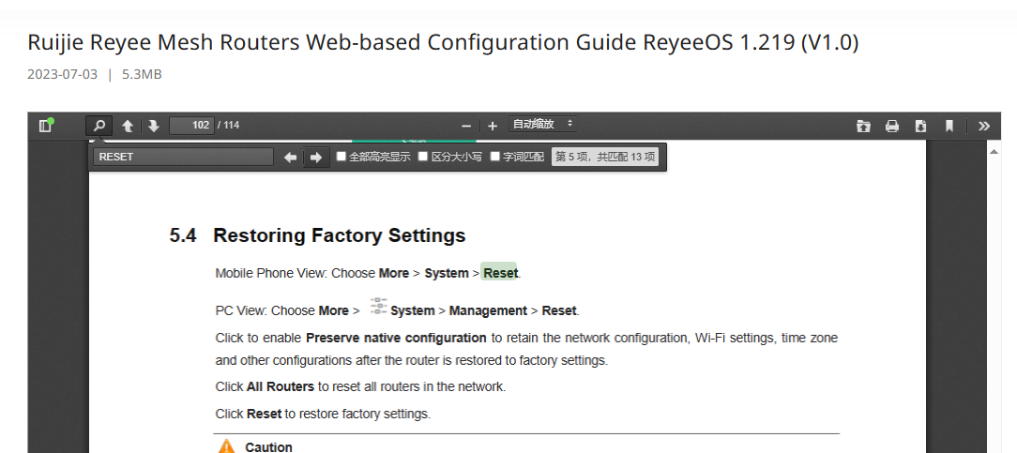Viewport: 1017px width, 453px height.
Task: Jump to previous search match arrow
Action: coord(291,157)
